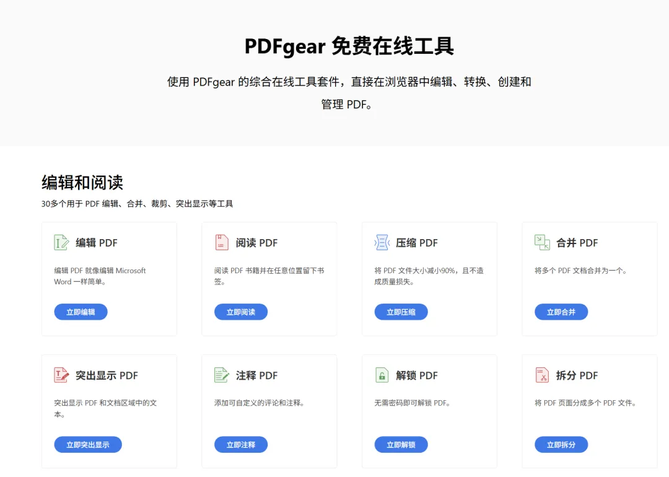Click the 注释 PDF annotation icon

pyautogui.click(x=222, y=375)
